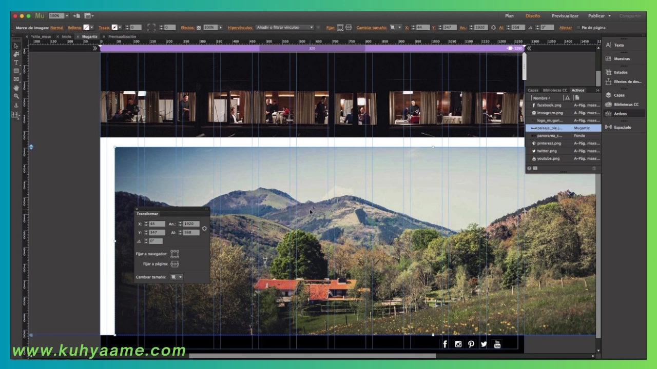Open the Inicio document tab
The height and width of the screenshot is (369, 657).
pyautogui.click(x=67, y=37)
